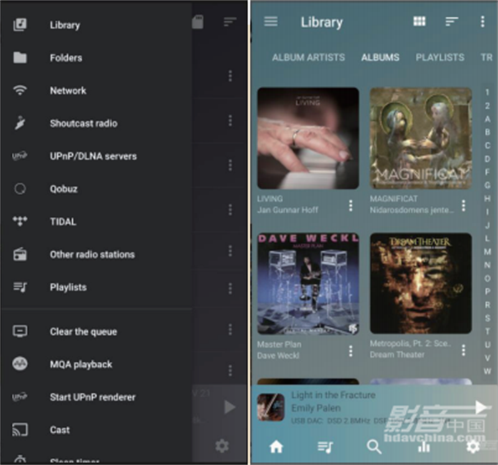Viewport: 498px width, 465px height.
Task: Click the Qobuz circle icon
Action: click(20, 189)
